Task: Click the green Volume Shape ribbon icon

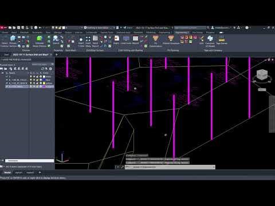Action: coord(40,39)
